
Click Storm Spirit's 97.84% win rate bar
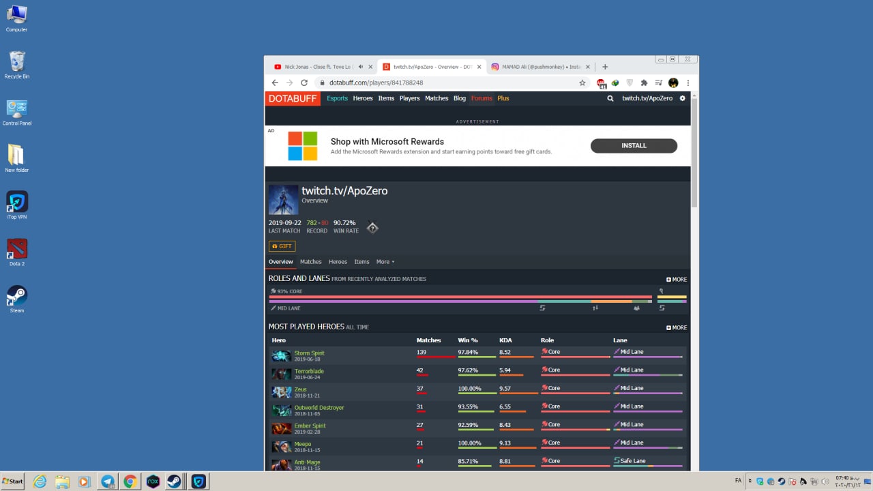(477, 357)
